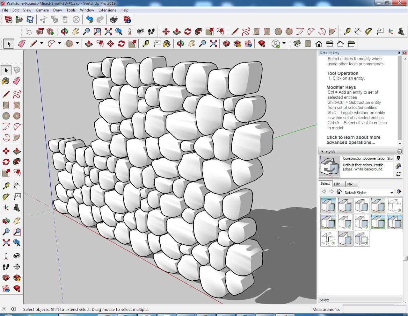Screen dimensions: 408x316
Task: Click the Save icon in top toolbar
Action: click(x=30, y=20)
